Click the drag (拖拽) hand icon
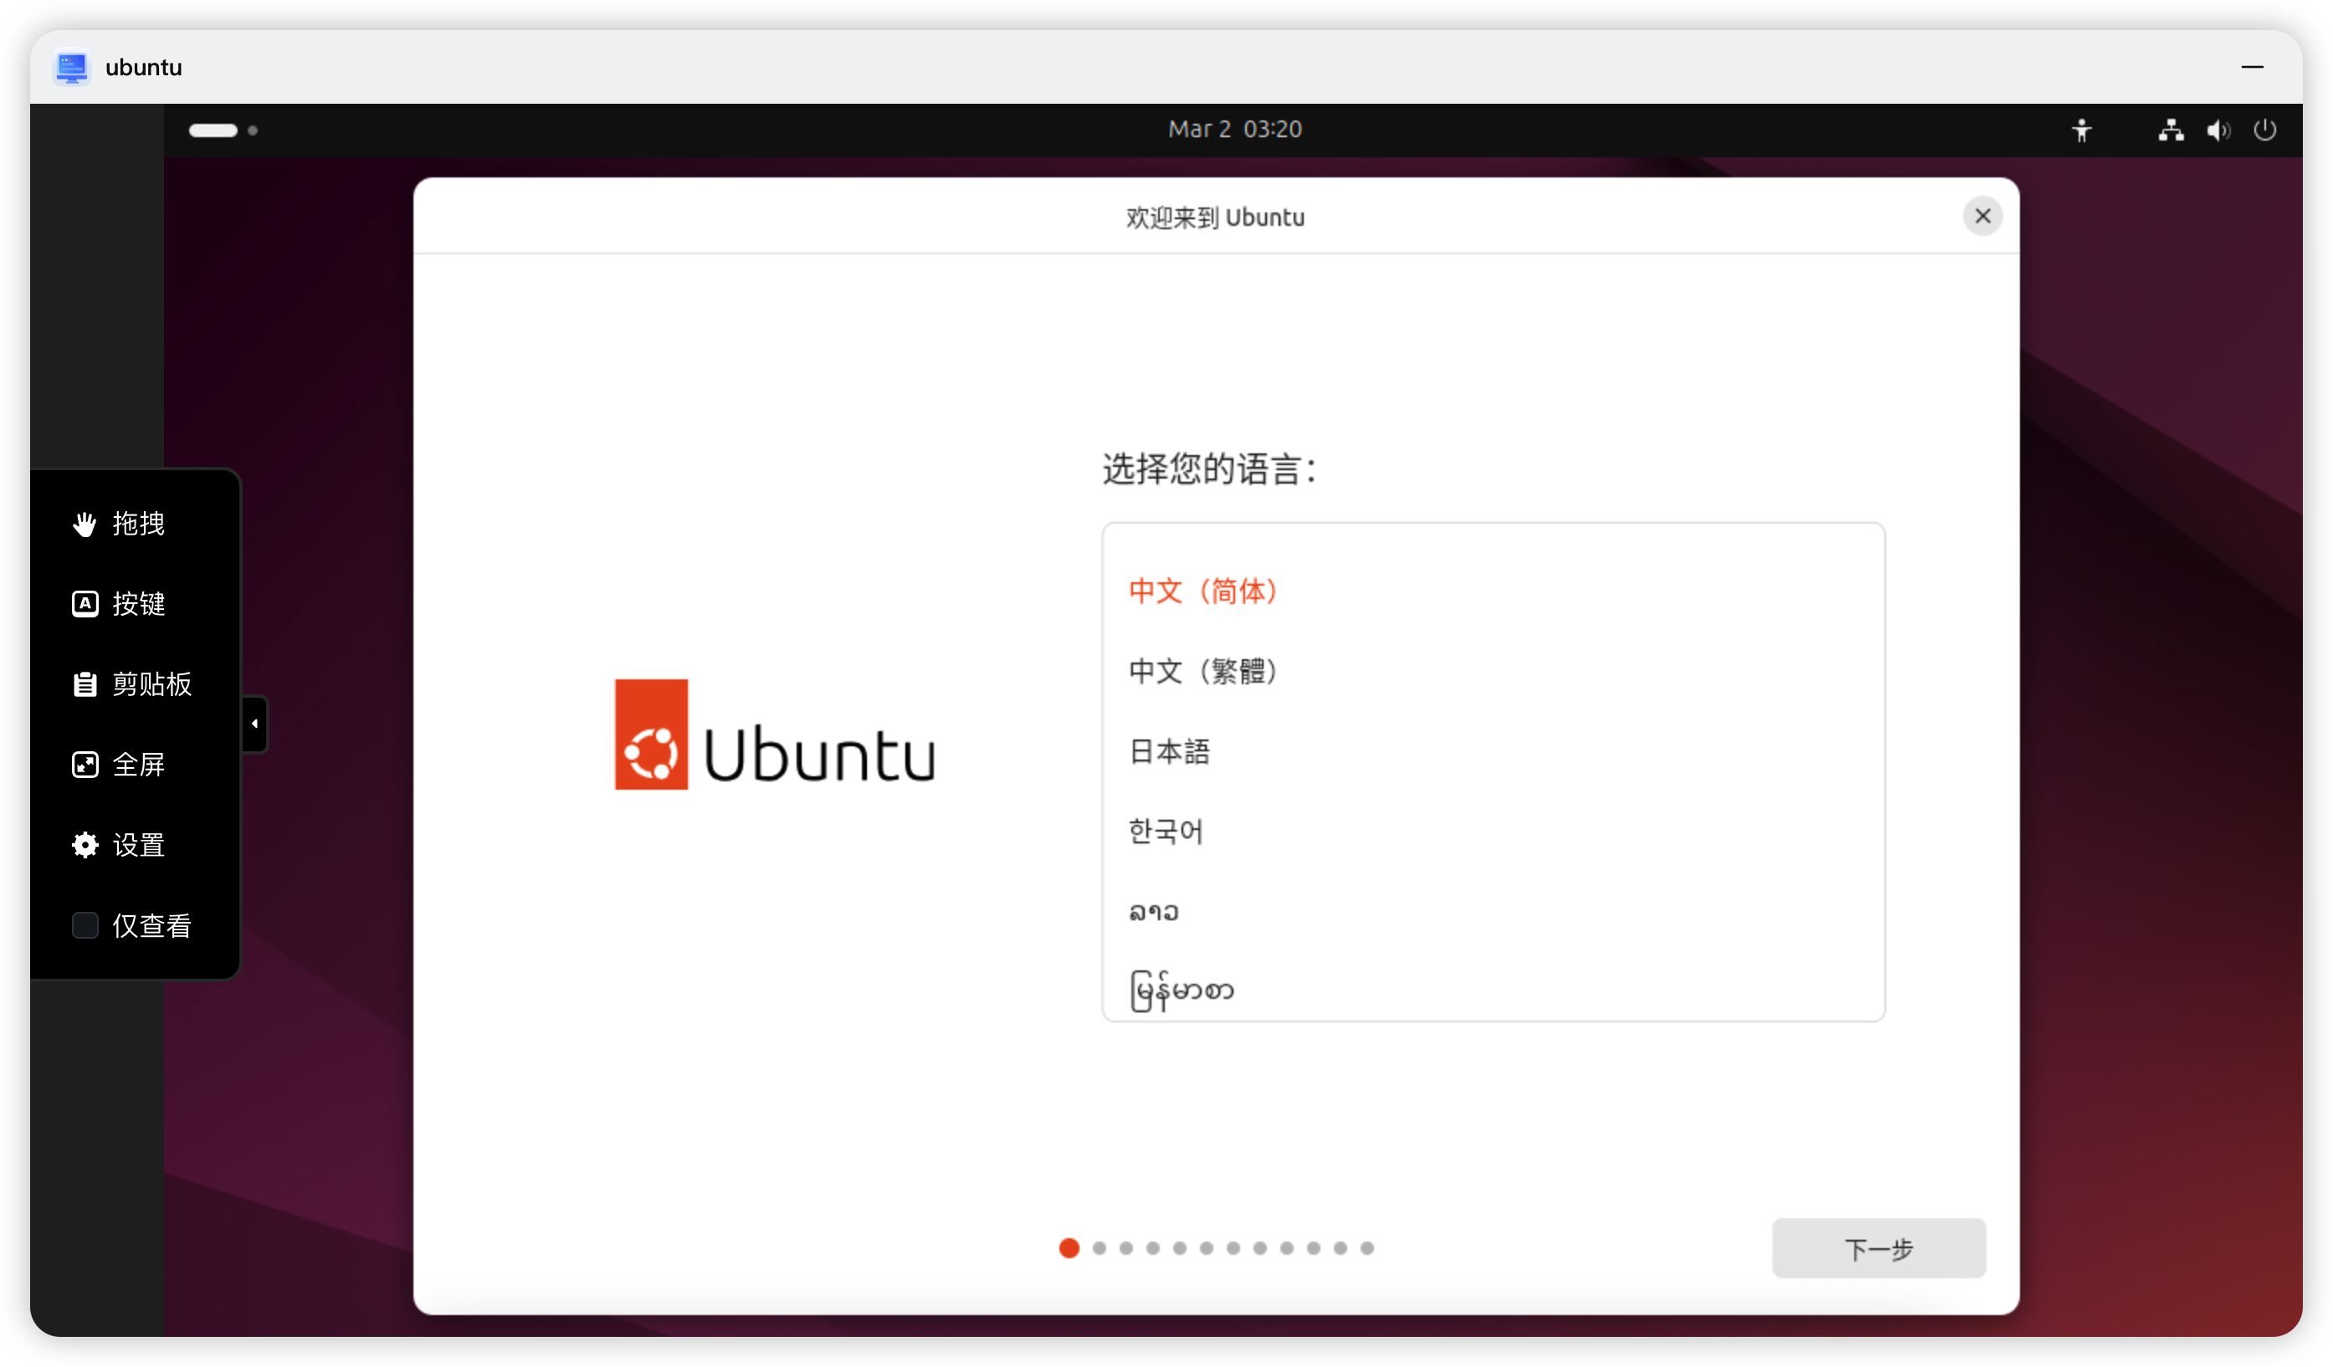Screen dimensions: 2333x1367 [x=85, y=524]
